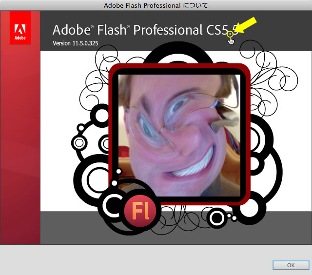Click the distorted face photo

179,136
